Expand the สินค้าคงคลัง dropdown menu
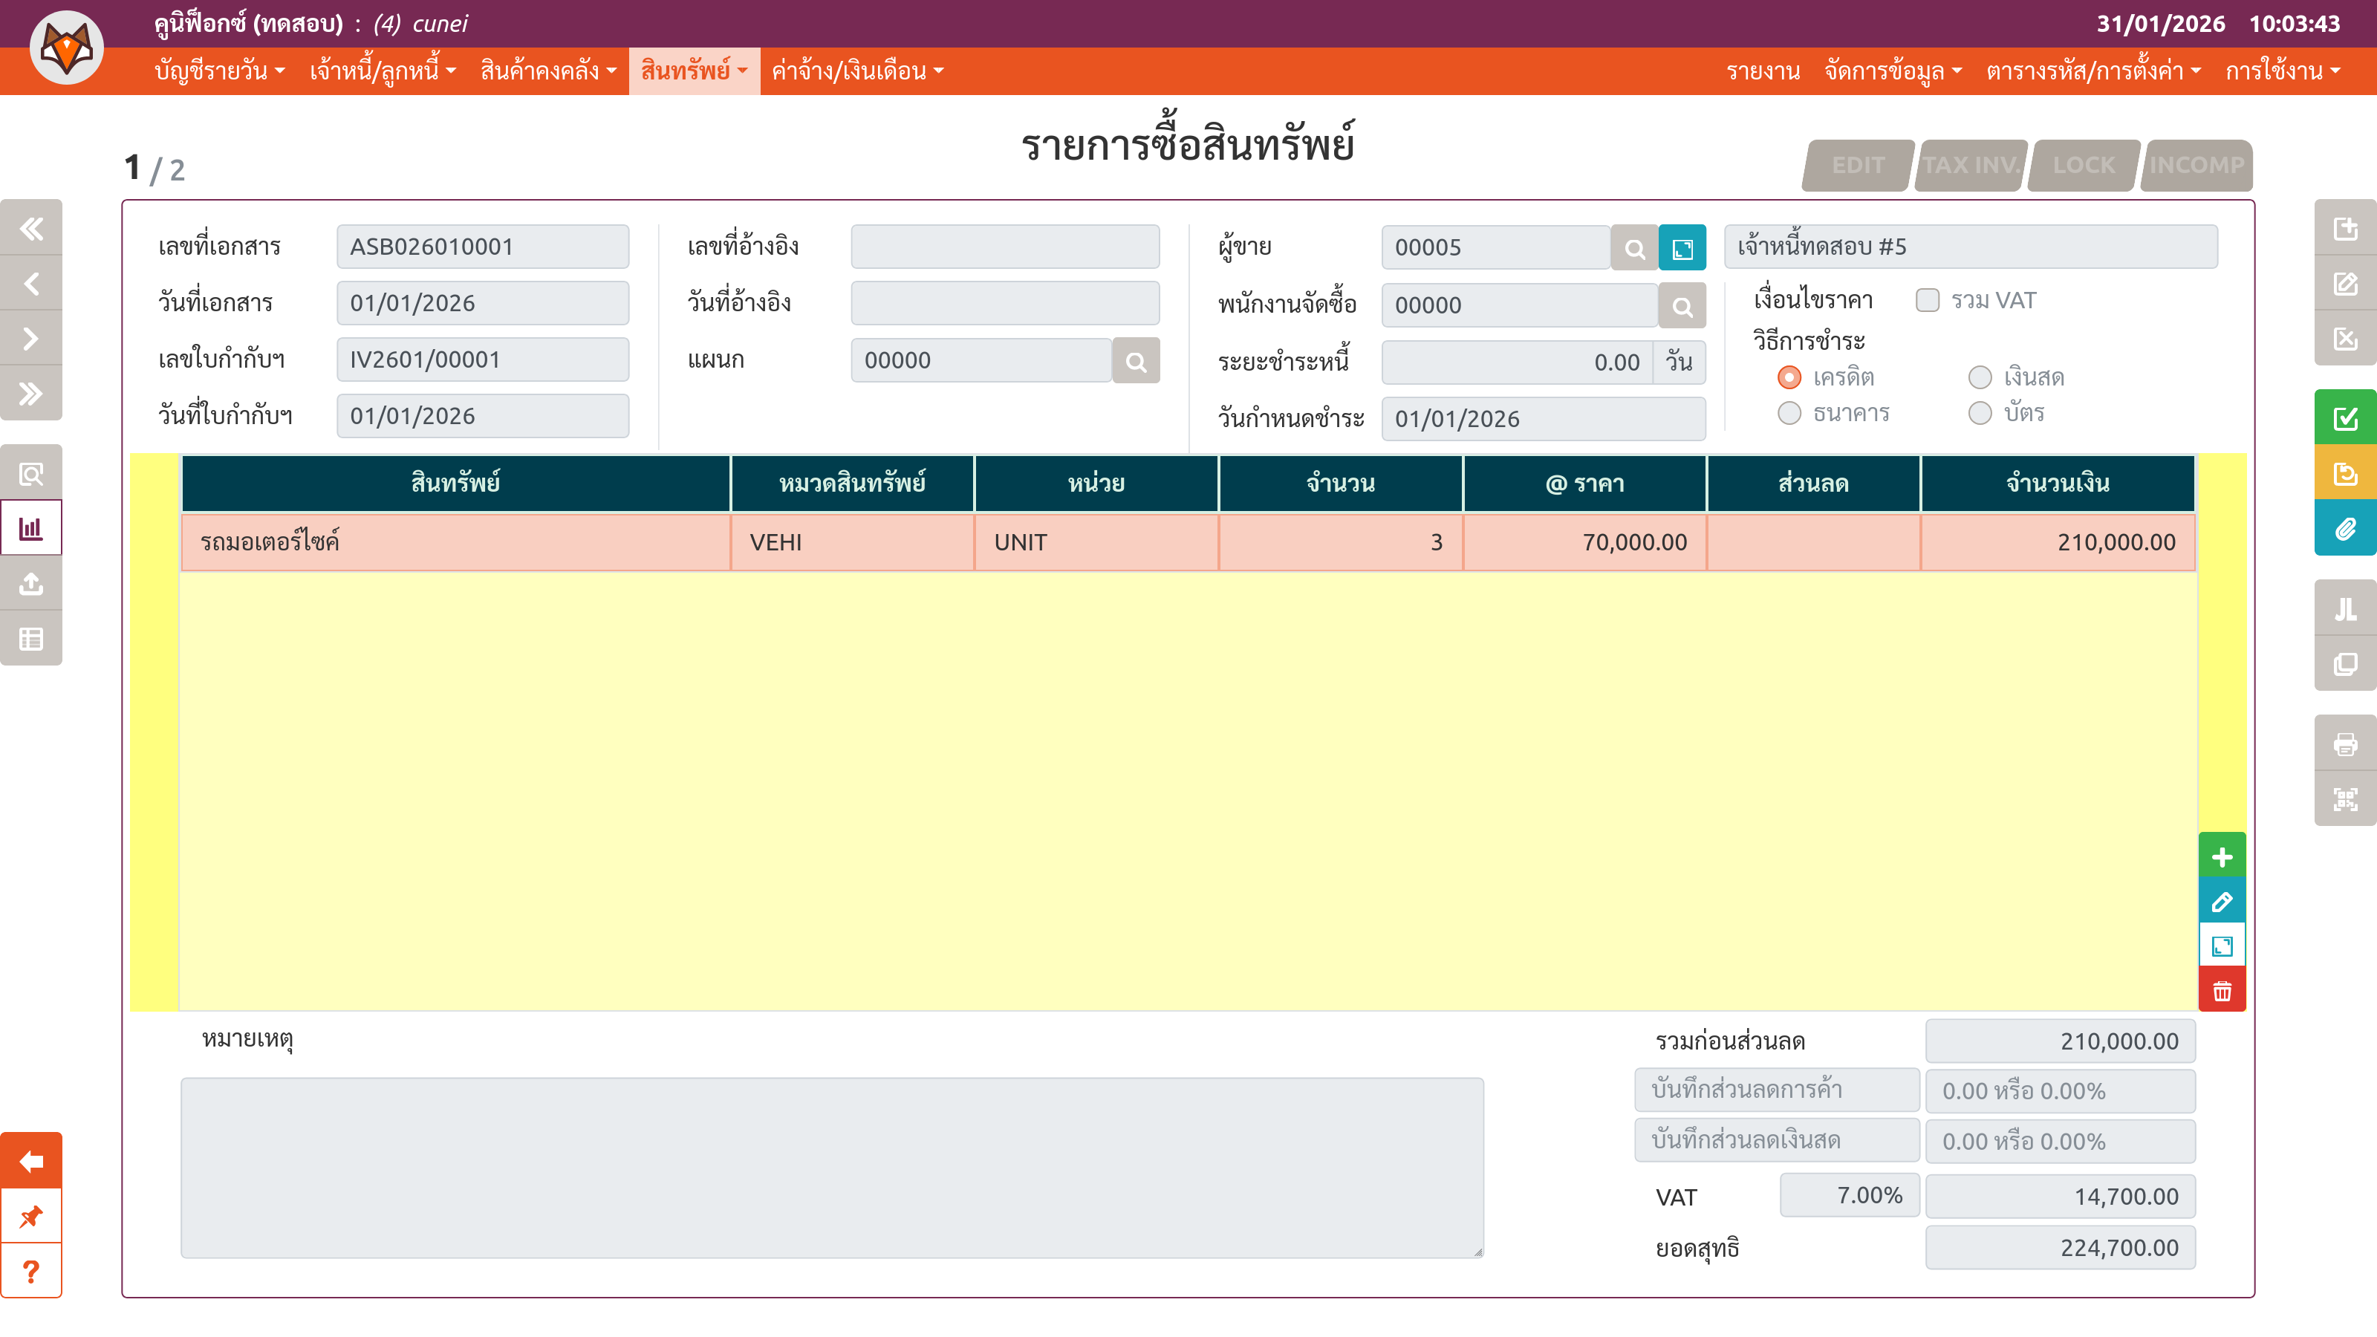This screenshot has height=1337, width=2377. (x=547, y=71)
